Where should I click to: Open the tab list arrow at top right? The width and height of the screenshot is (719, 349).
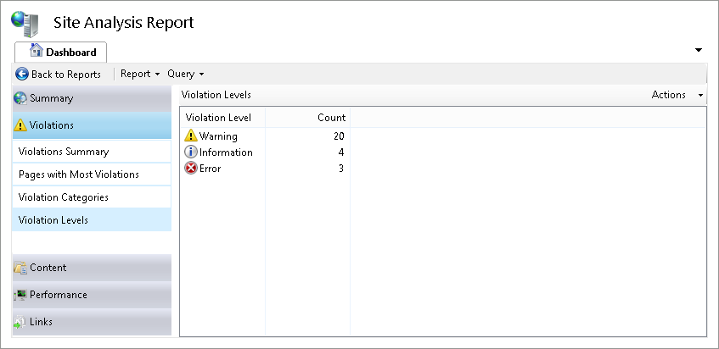(x=699, y=50)
